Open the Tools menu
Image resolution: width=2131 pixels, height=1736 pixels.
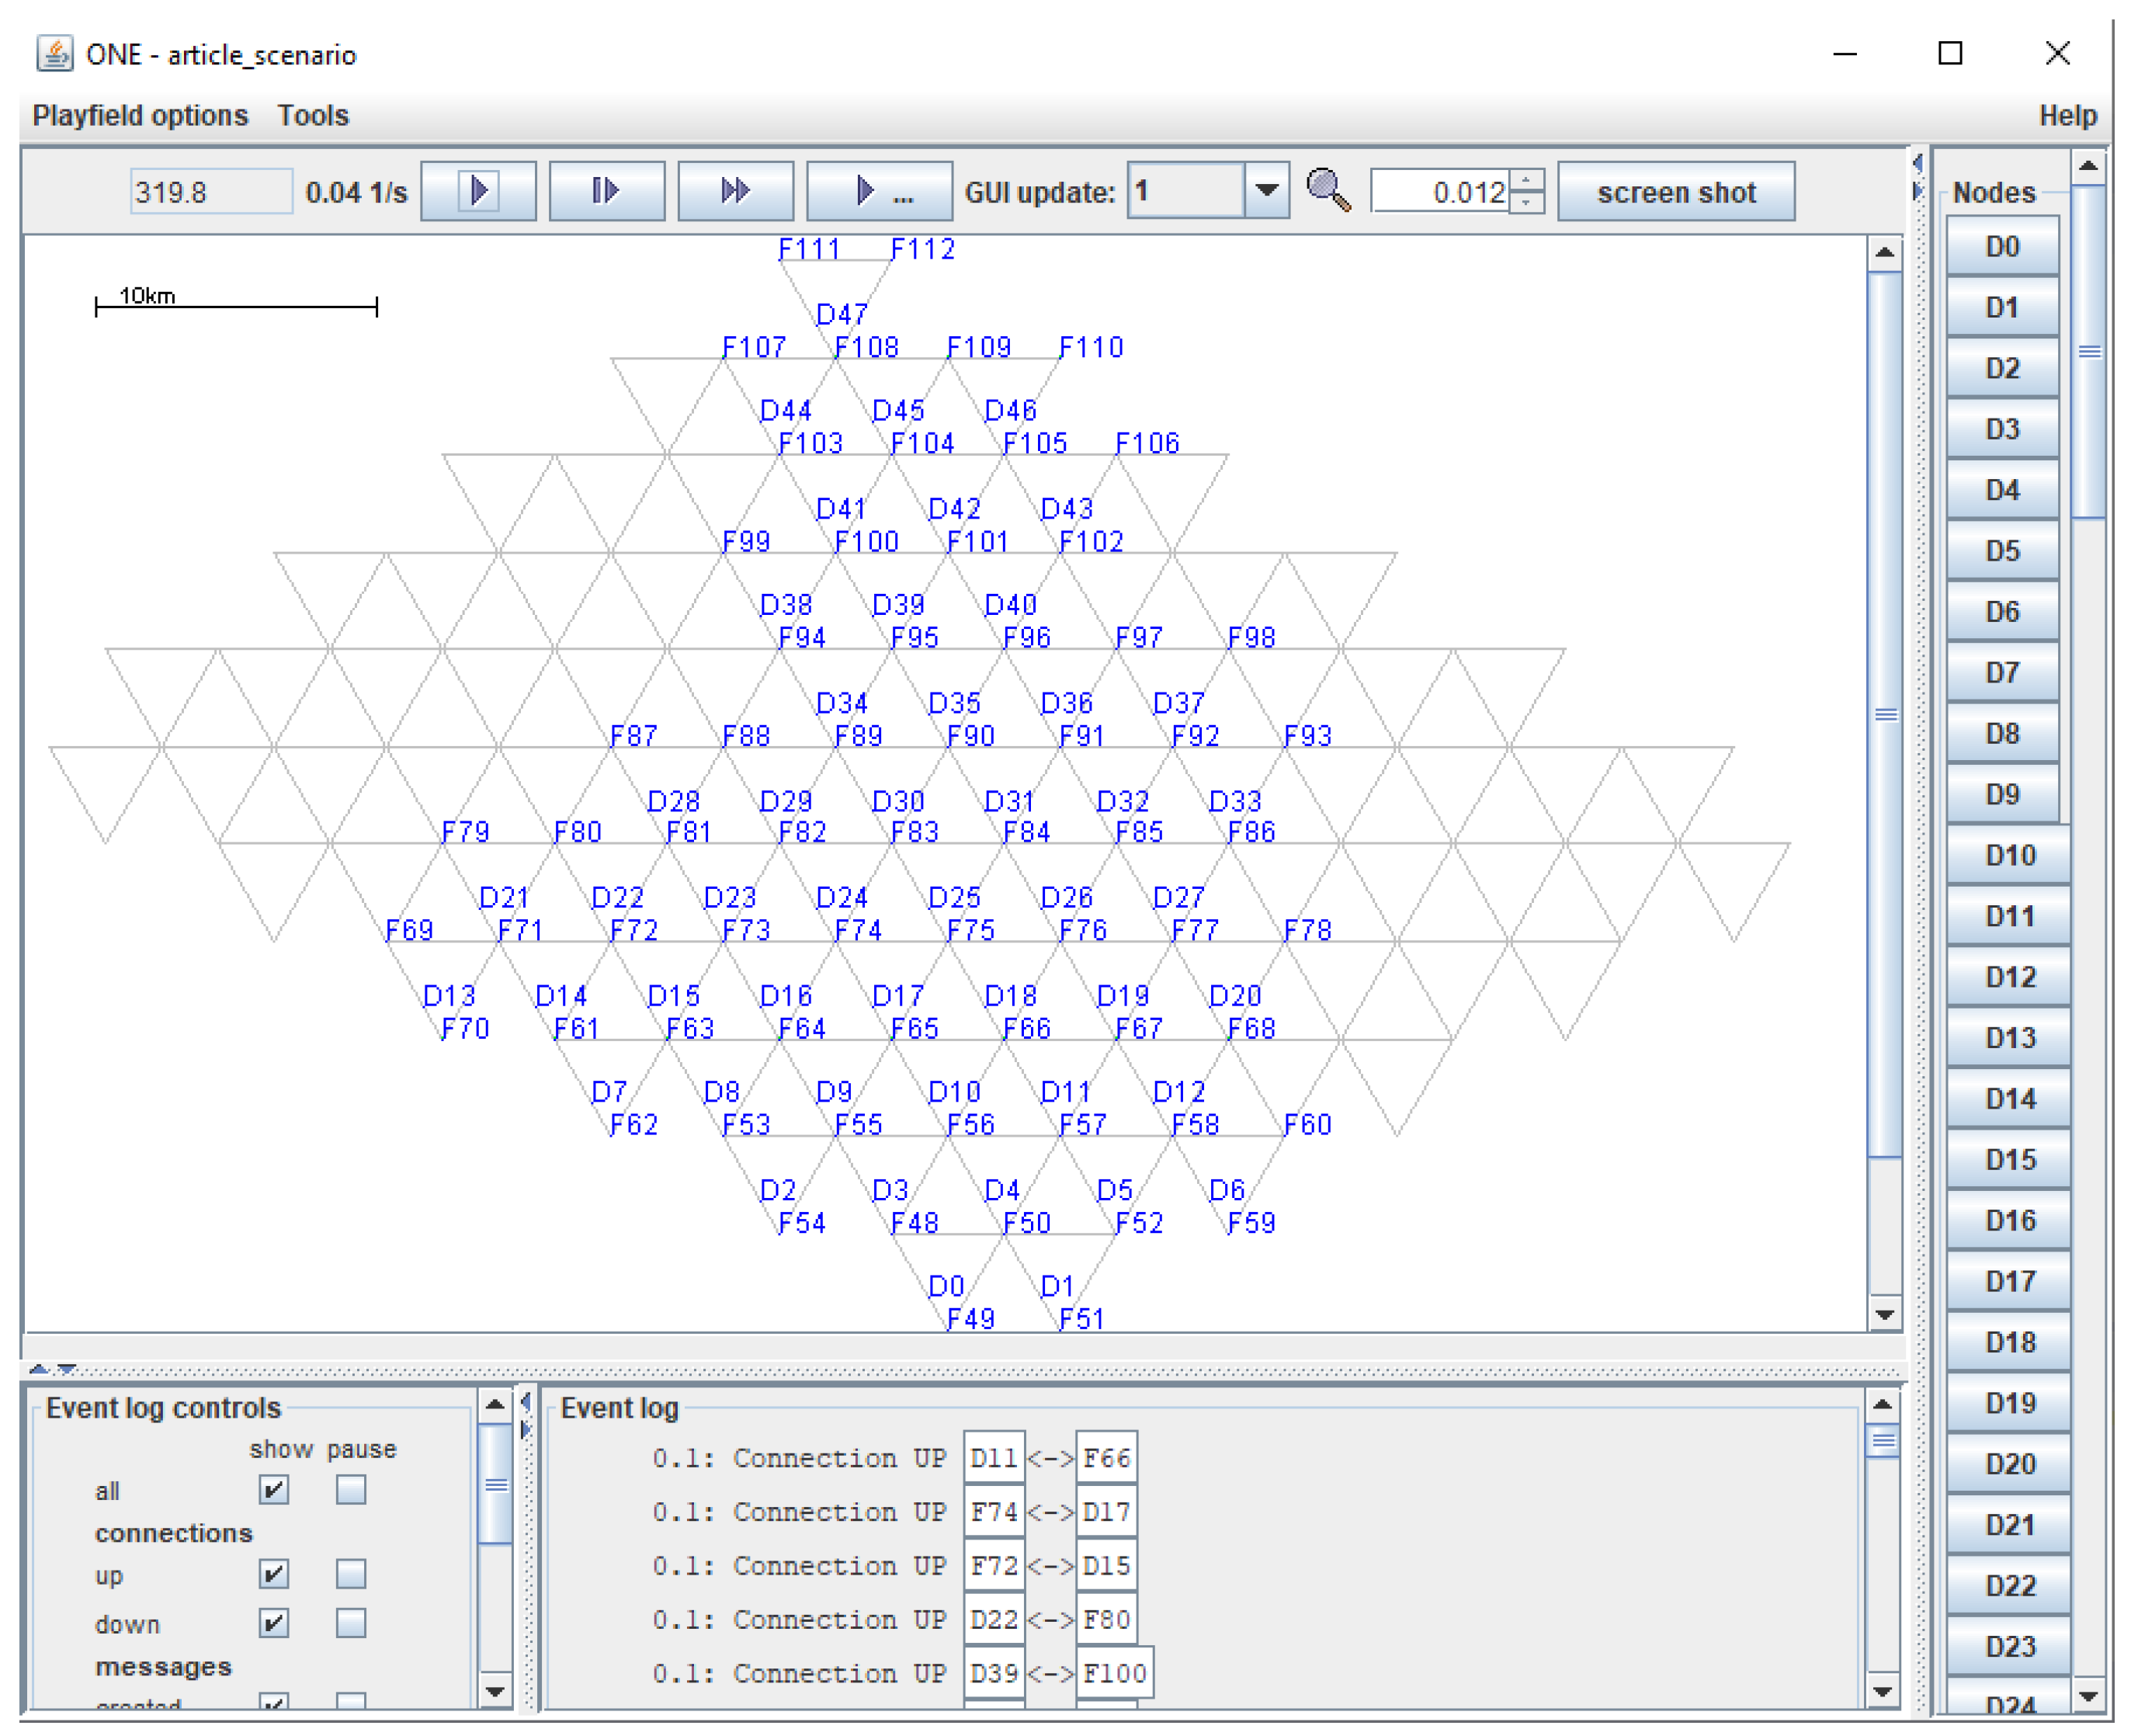point(313,115)
